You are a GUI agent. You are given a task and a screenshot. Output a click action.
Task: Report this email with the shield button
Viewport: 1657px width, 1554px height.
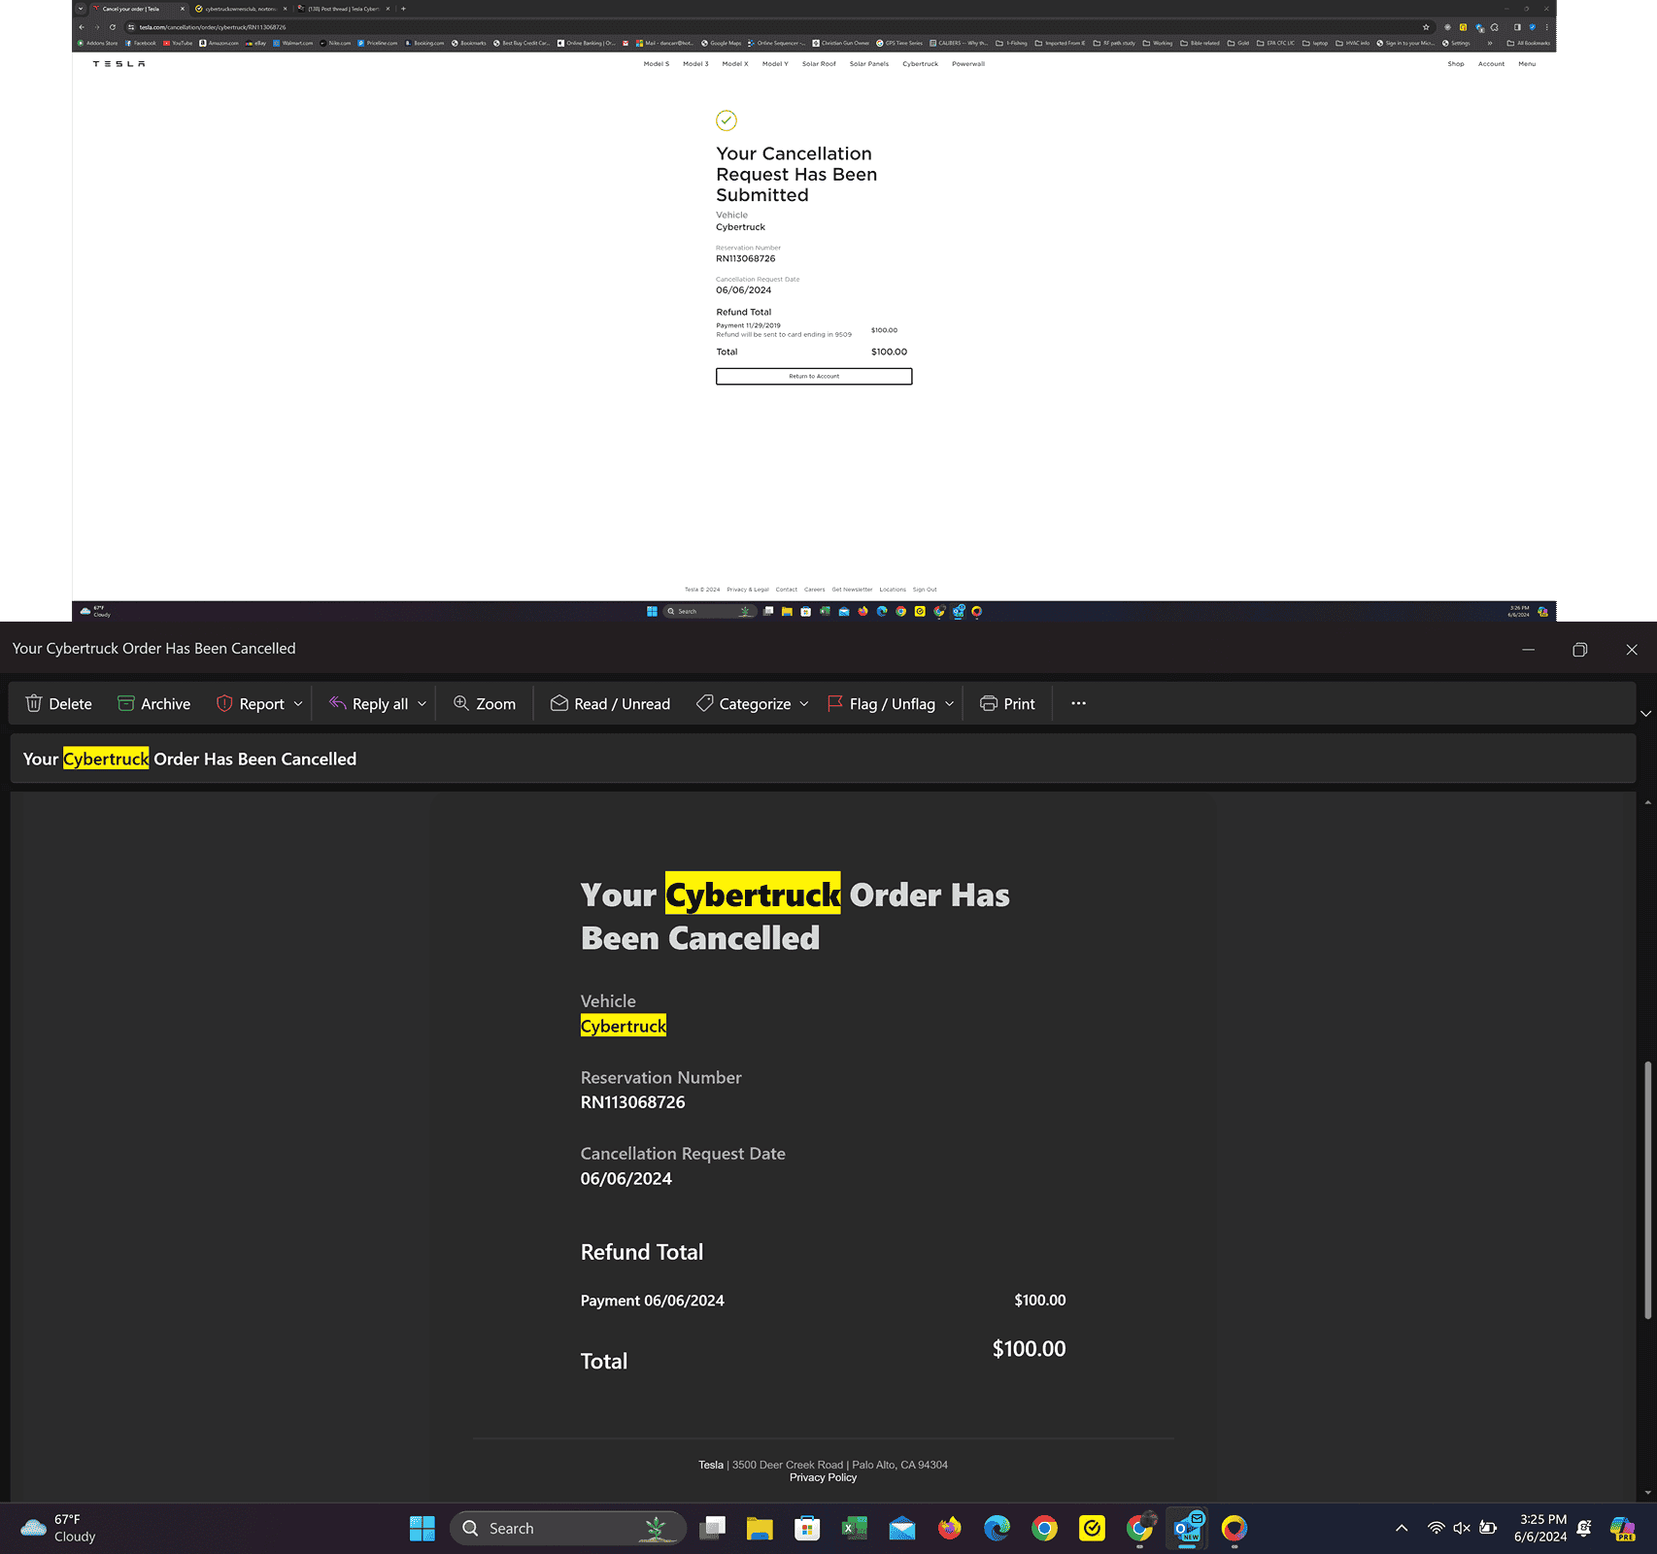pyautogui.click(x=250, y=704)
